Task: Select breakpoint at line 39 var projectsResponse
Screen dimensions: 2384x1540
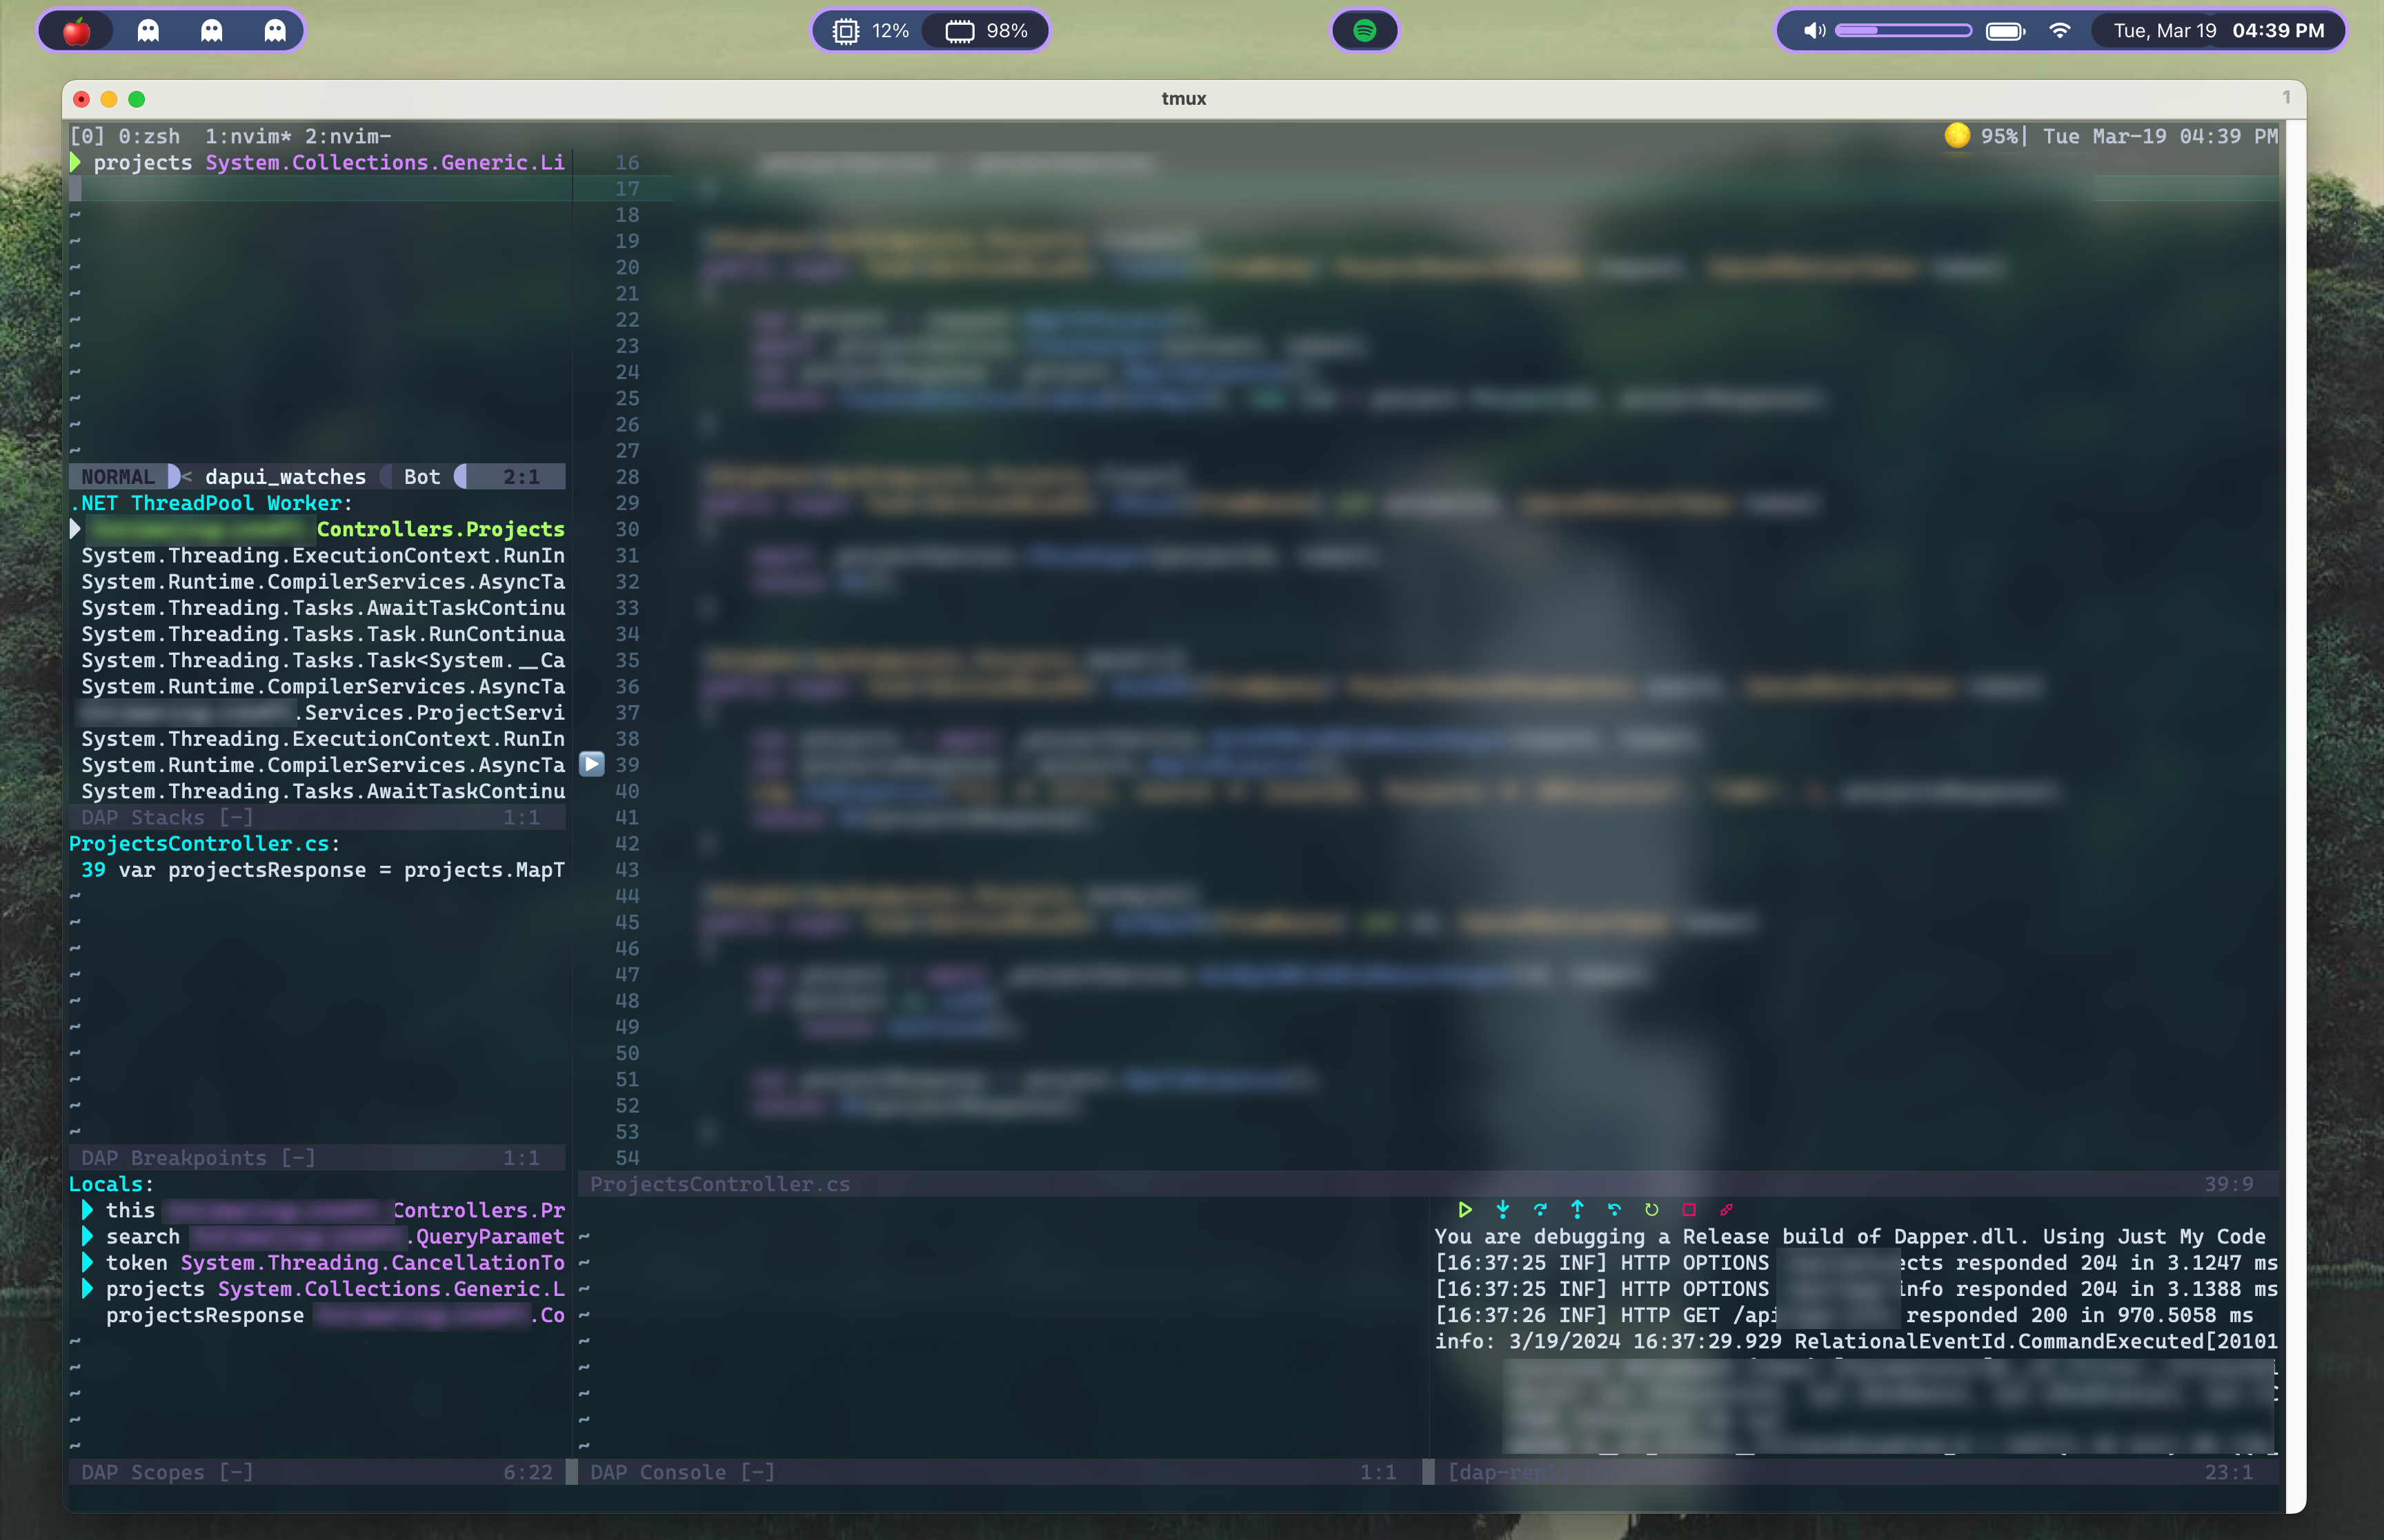Action: pyautogui.click(x=322, y=870)
